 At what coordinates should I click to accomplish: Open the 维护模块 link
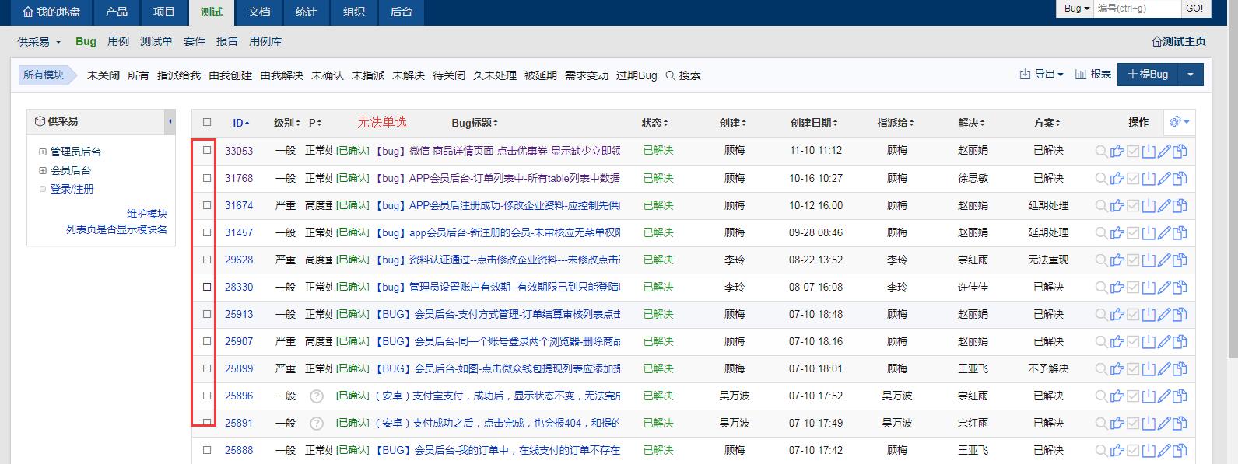point(147,214)
